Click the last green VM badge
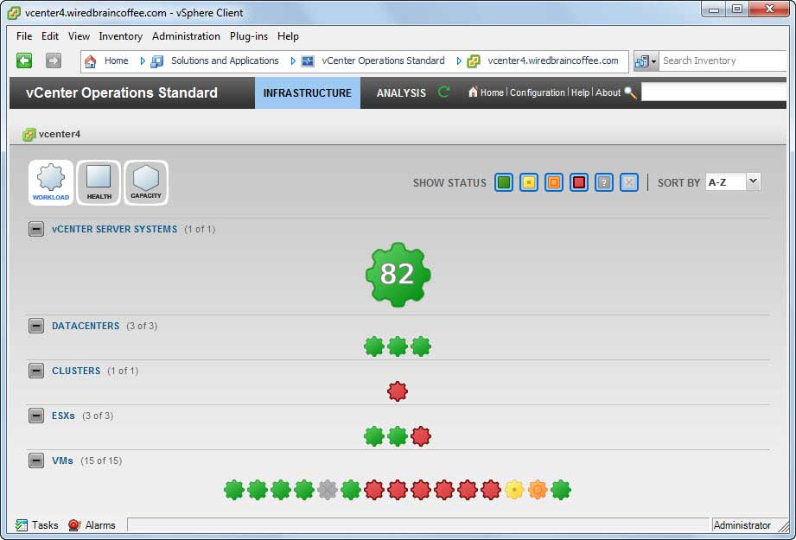The height and width of the screenshot is (540, 796). point(561,490)
